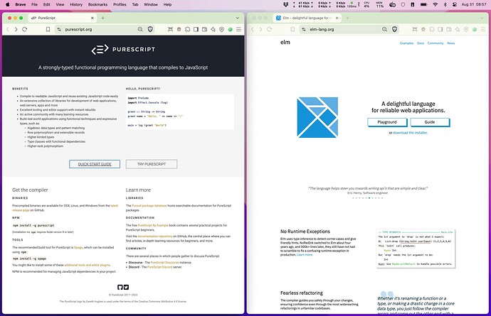Open the File menu
This screenshot has width=491, height=316.
click(34, 4)
